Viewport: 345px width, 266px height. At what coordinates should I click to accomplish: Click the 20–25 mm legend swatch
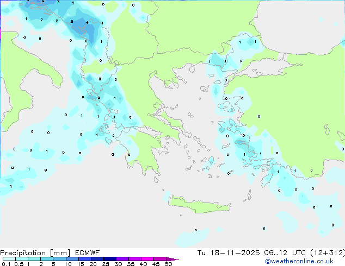(97, 259)
